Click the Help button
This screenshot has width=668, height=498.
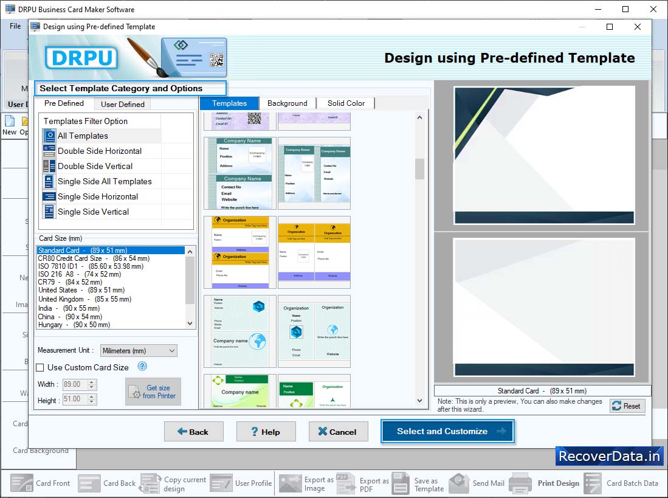tap(266, 432)
